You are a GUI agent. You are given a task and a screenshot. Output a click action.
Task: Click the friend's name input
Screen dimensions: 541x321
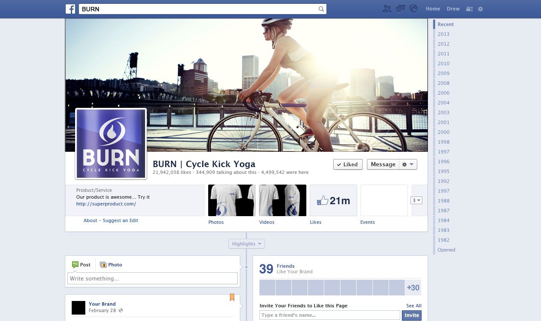pos(330,315)
